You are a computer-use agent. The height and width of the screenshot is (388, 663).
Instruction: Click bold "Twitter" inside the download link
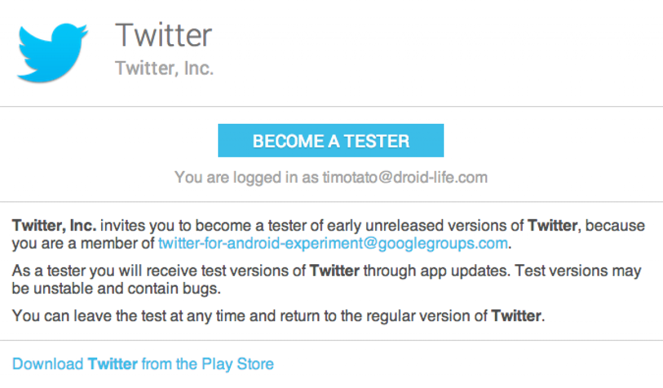[113, 364]
